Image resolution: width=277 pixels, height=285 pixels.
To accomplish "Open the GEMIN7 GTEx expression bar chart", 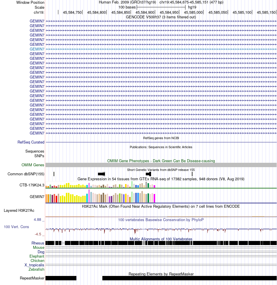I will tap(100, 196).
